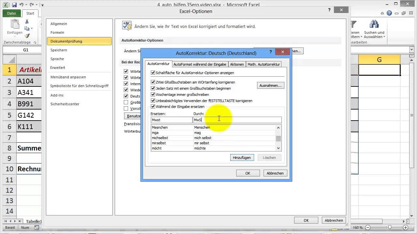Screen dimensions: 417x234
Task: Click the zoom in plus button
Action: click(x=405, y=227)
